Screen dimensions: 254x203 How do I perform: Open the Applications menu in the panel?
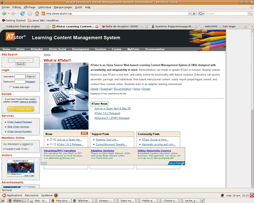[x=14, y=195]
